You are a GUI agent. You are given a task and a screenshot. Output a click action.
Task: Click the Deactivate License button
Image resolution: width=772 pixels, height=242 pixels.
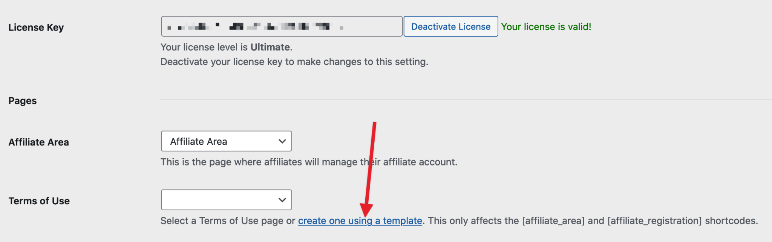coord(450,26)
